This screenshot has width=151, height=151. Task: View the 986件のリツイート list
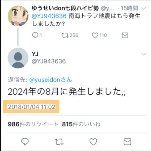33,124
